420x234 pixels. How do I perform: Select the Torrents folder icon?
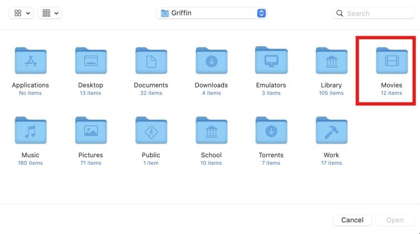pyautogui.click(x=271, y=130)
